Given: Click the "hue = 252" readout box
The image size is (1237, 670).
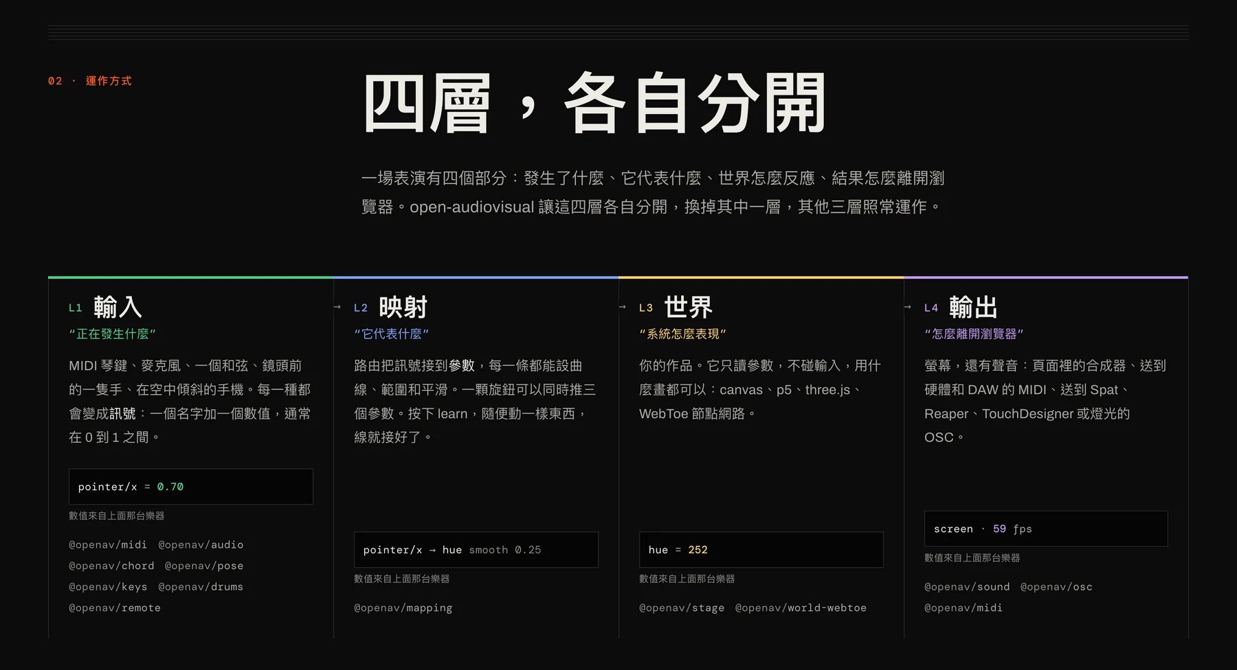Looking at the screenshot, I should point(761,550).
